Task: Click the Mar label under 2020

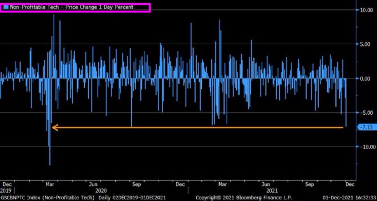Action: (x=50, y=184)
